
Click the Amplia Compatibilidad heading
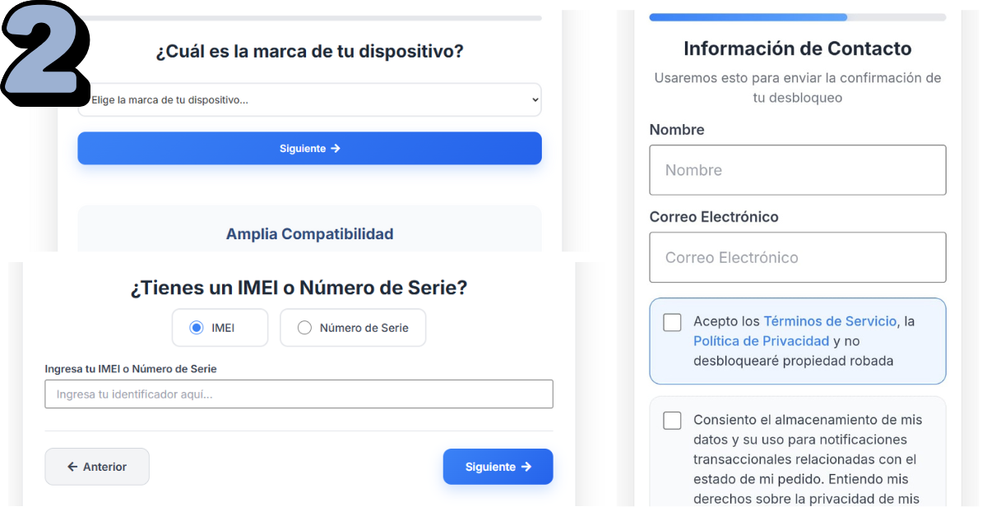pos(309,233)
